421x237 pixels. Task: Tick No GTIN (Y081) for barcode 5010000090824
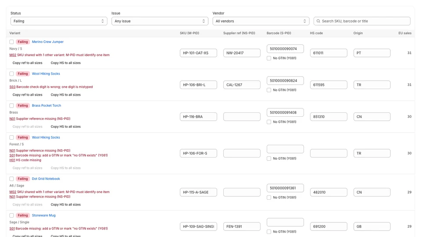click(x=269, y=90)
